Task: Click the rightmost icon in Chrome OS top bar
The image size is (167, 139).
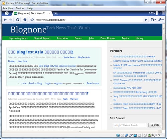Action: pyautogui.click(x=163, y=13)
